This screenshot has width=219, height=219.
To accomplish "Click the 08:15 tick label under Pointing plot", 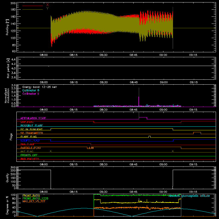I will tap(74, 55).
